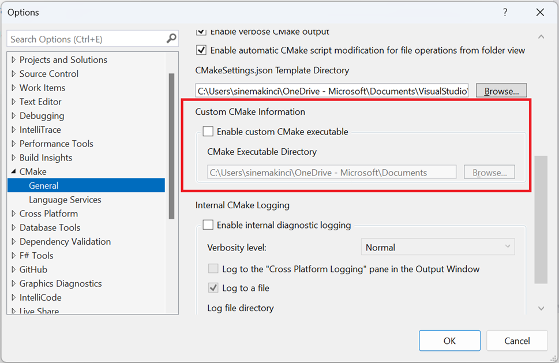Uncheck automatic CMake script modification option

201,50
